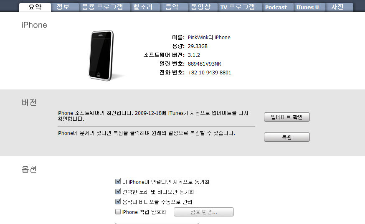Viewport: 365px width, 224px height.
Task: Select the iTunes U tab
Action: (x=307, y=7)
